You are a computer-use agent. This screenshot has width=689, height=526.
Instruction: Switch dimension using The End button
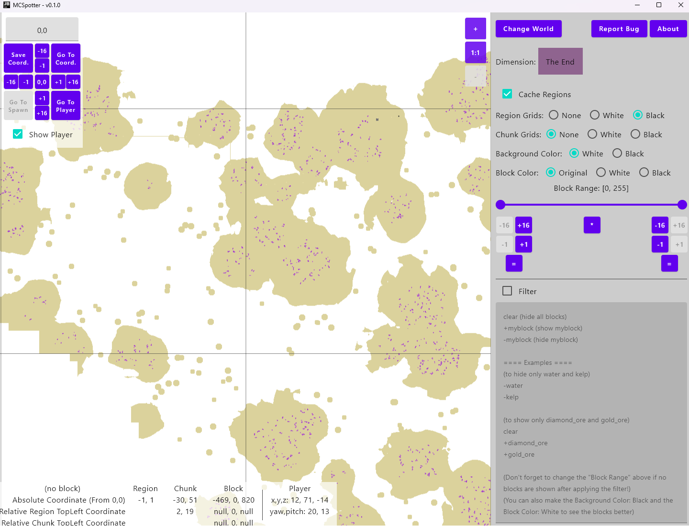click(x=560, y=61)
